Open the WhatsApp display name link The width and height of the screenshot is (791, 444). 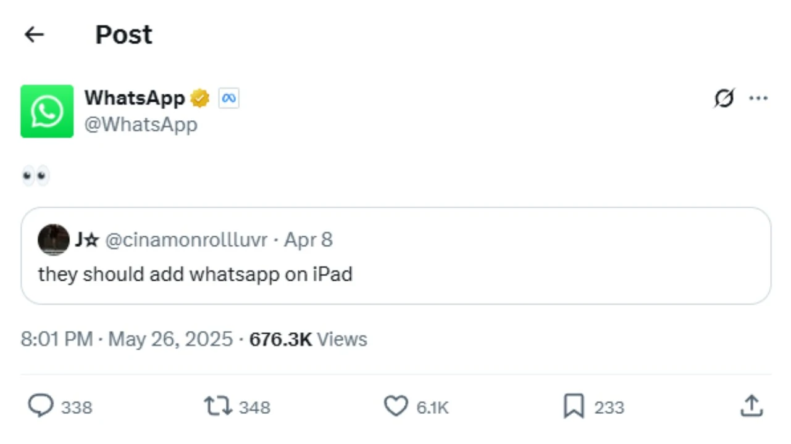point(135,98)
